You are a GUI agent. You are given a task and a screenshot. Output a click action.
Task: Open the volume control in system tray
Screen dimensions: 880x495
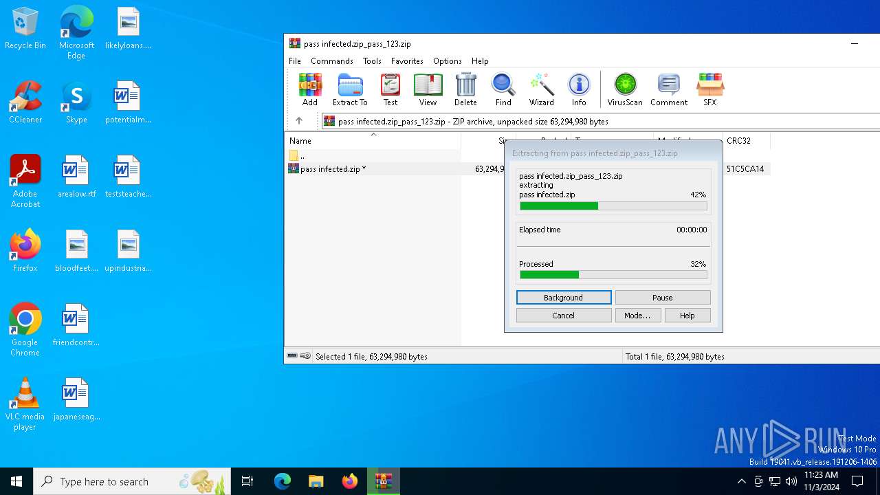(x=791, y=481)
